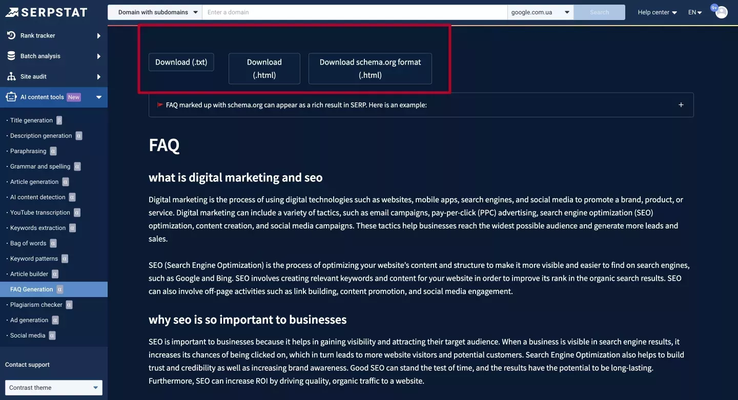Open the google.com.ua search engine dropdown
This screenshot has width=738, height=400.
click(541, 12)
